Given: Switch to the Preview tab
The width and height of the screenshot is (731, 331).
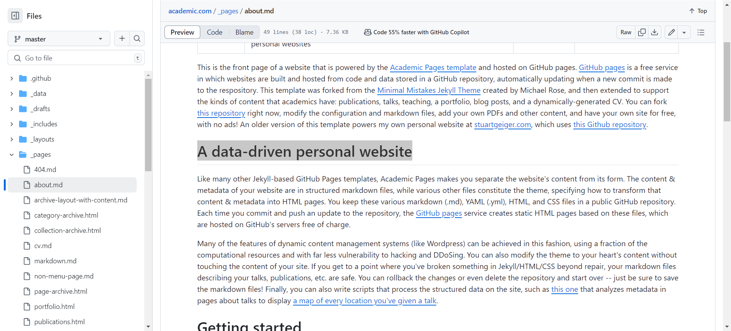Looking at the screenshot, I should (182, 32).
